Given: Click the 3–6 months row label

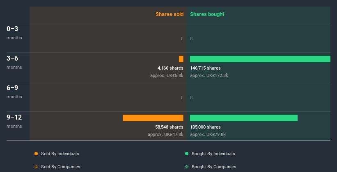Looking at the screenshot, I should [14, 62].
